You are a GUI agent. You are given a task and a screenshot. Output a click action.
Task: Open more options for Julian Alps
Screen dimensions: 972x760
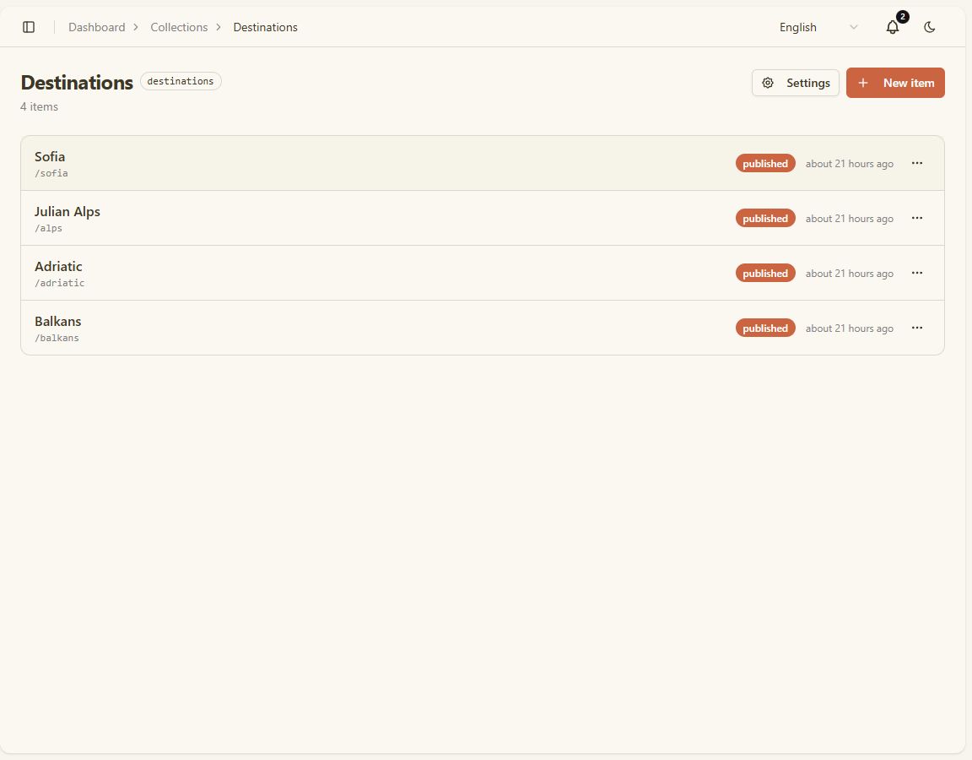917,218
